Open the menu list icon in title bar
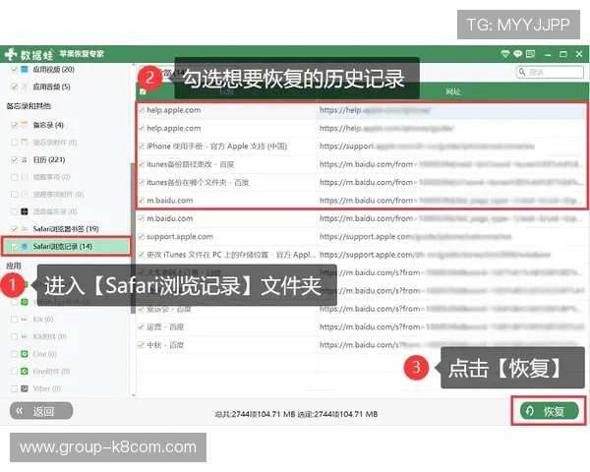 coord(531,54)
